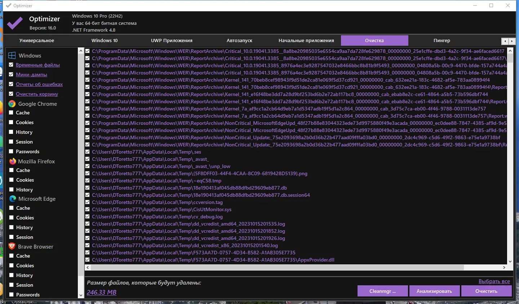Click the Выбрать все link

pyautogui.click(x=494, y=281)
